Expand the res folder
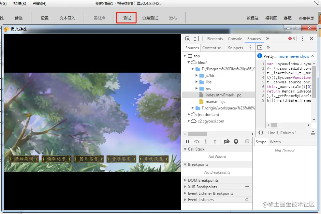321x214 pixels. coord(197,88)
